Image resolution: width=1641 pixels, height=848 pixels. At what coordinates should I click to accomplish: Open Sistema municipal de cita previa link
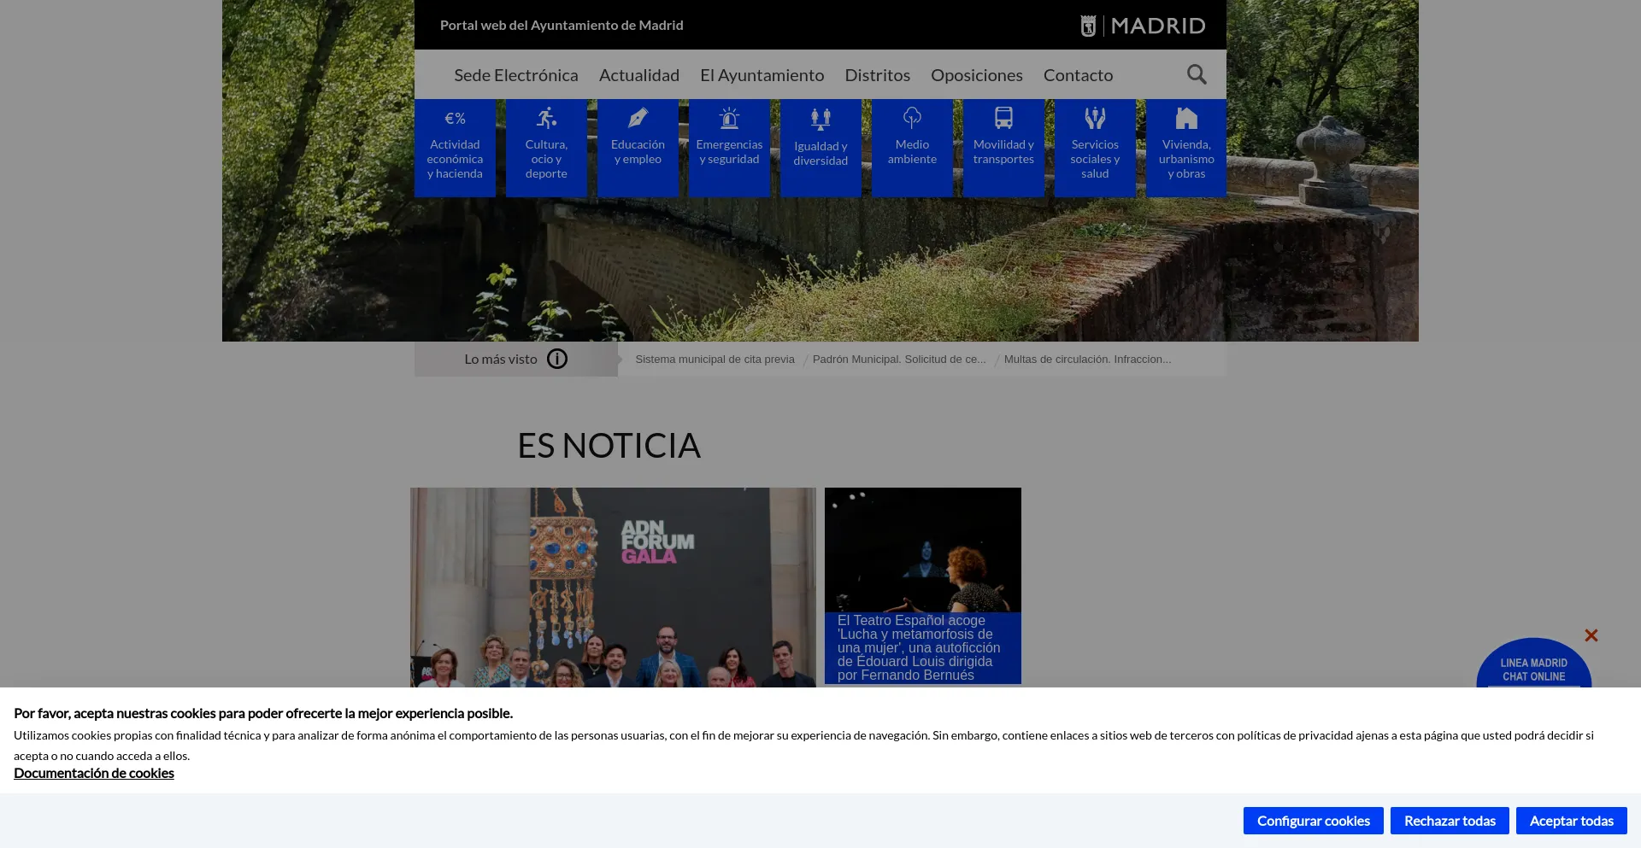715,360
